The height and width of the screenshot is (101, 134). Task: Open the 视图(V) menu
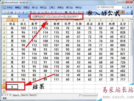[27, 8]
